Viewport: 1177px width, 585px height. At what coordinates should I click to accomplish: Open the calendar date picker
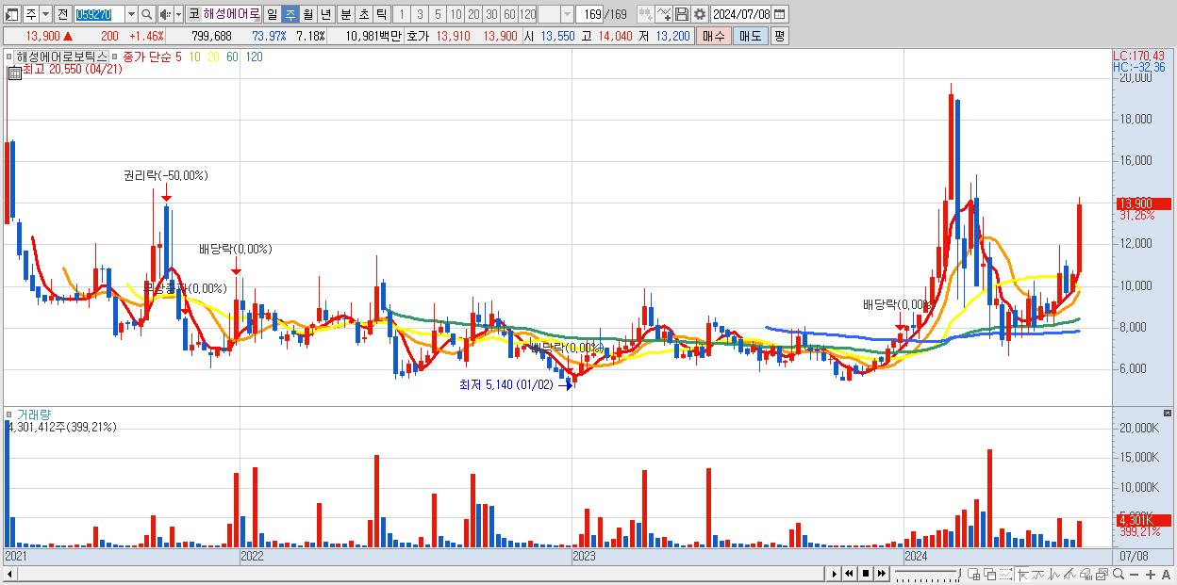780,14
